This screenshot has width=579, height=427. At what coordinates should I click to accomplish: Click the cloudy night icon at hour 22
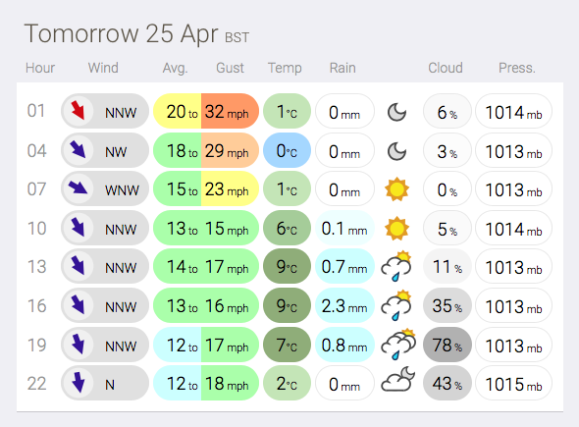point(398,379)
